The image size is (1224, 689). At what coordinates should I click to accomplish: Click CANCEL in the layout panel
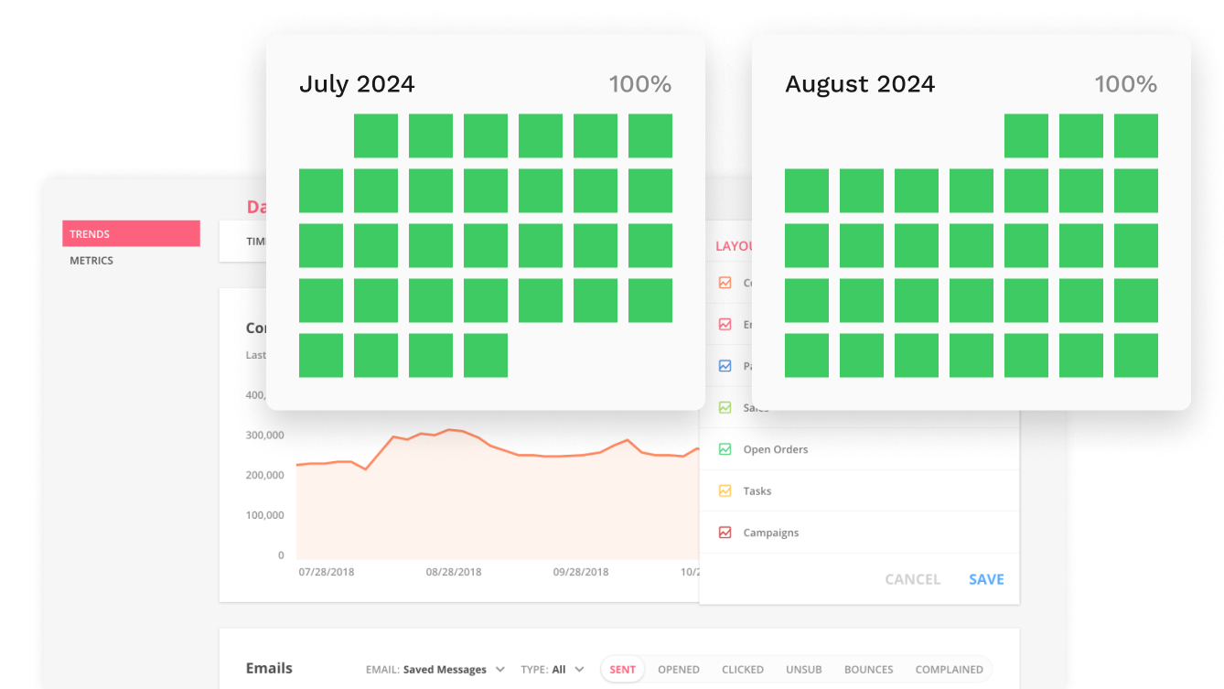coord(912,579)
